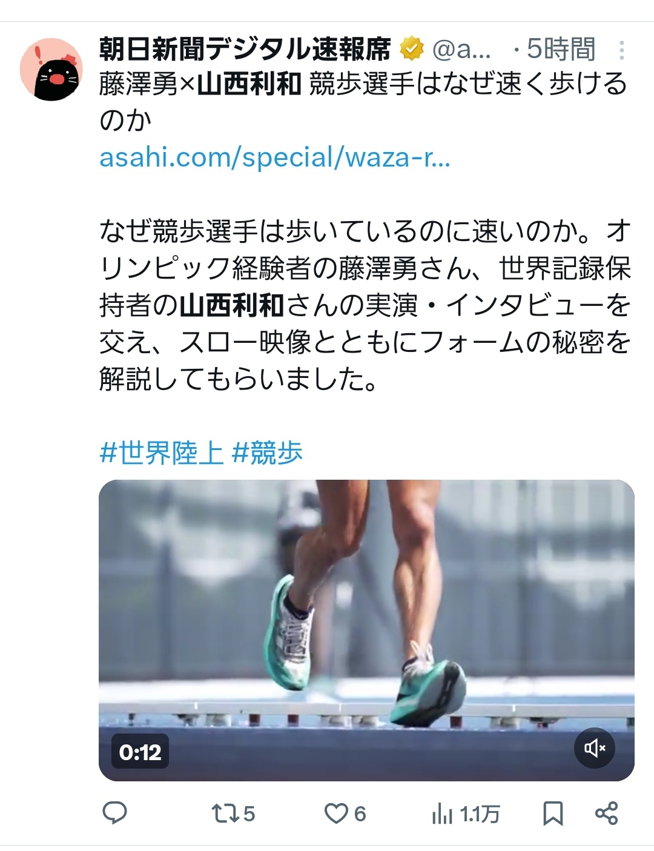Open the share icon

click(607, 813)
